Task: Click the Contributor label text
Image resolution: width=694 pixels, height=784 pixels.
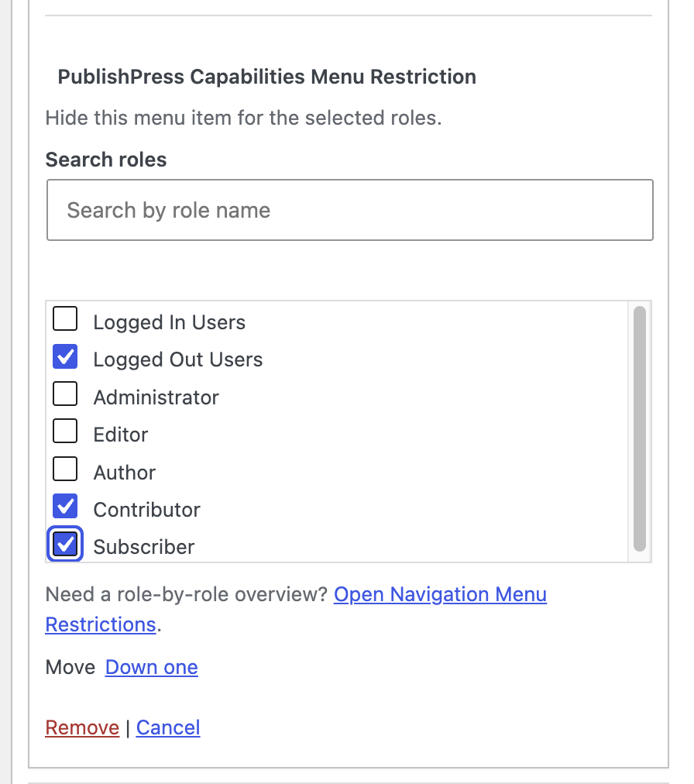Action: 147,510
